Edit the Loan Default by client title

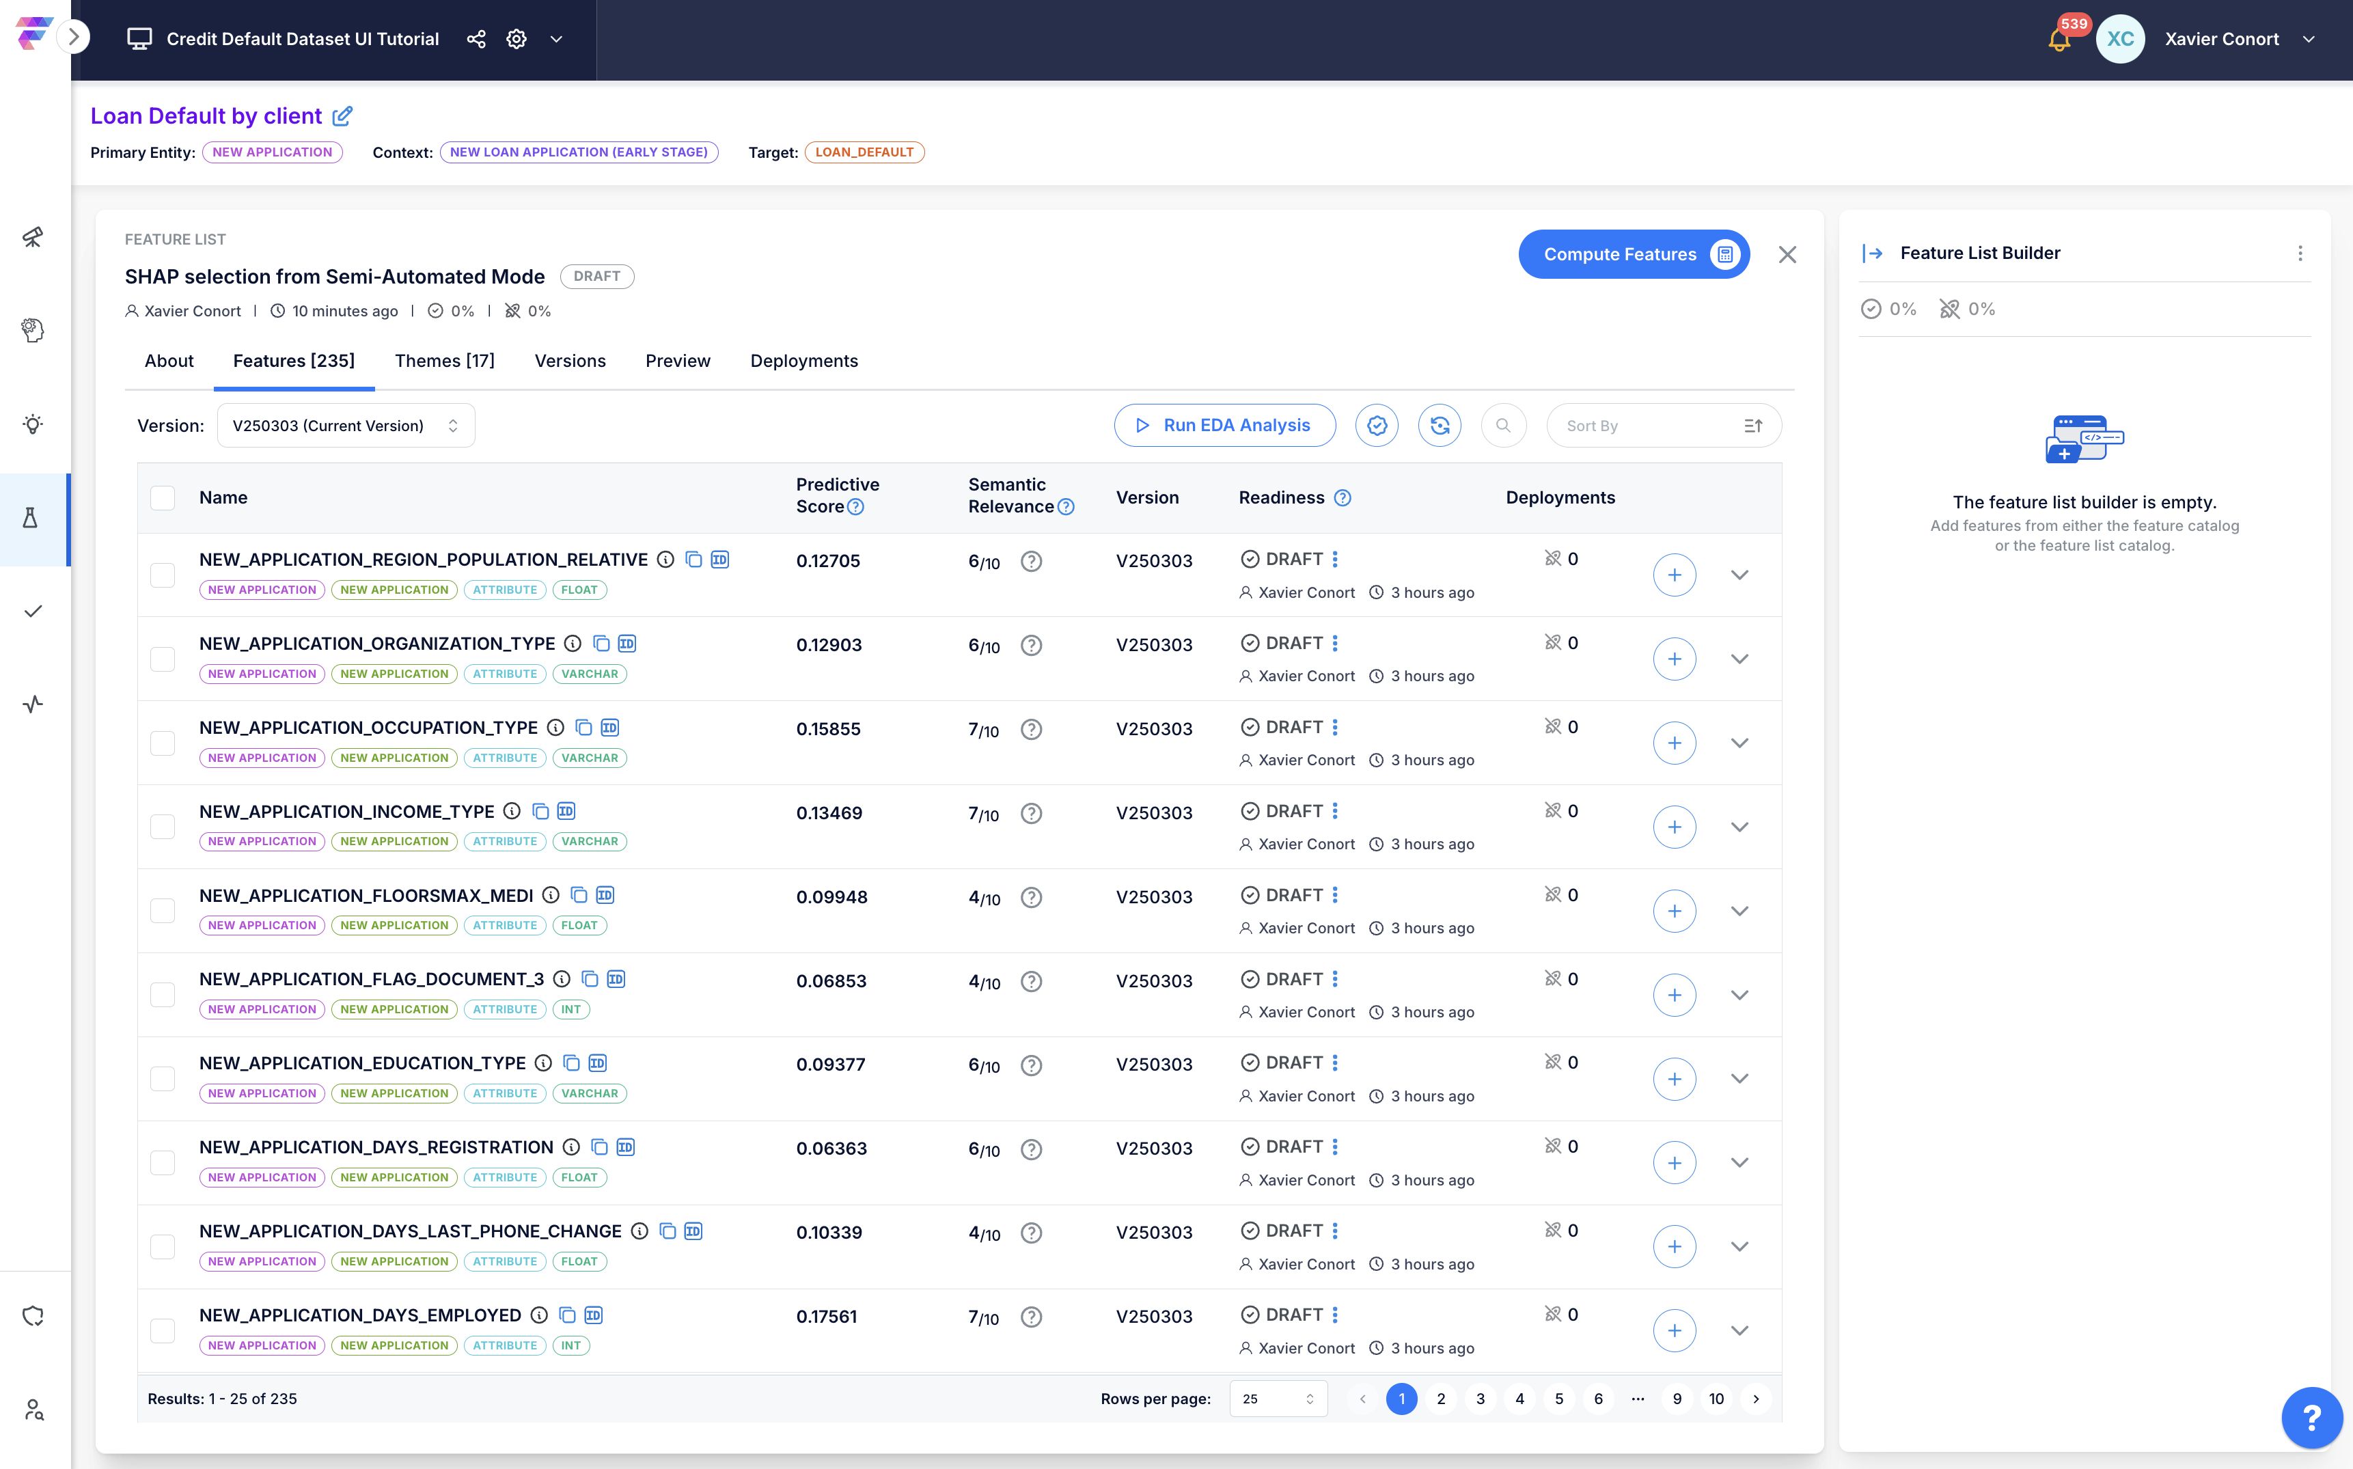coord(342,117)
